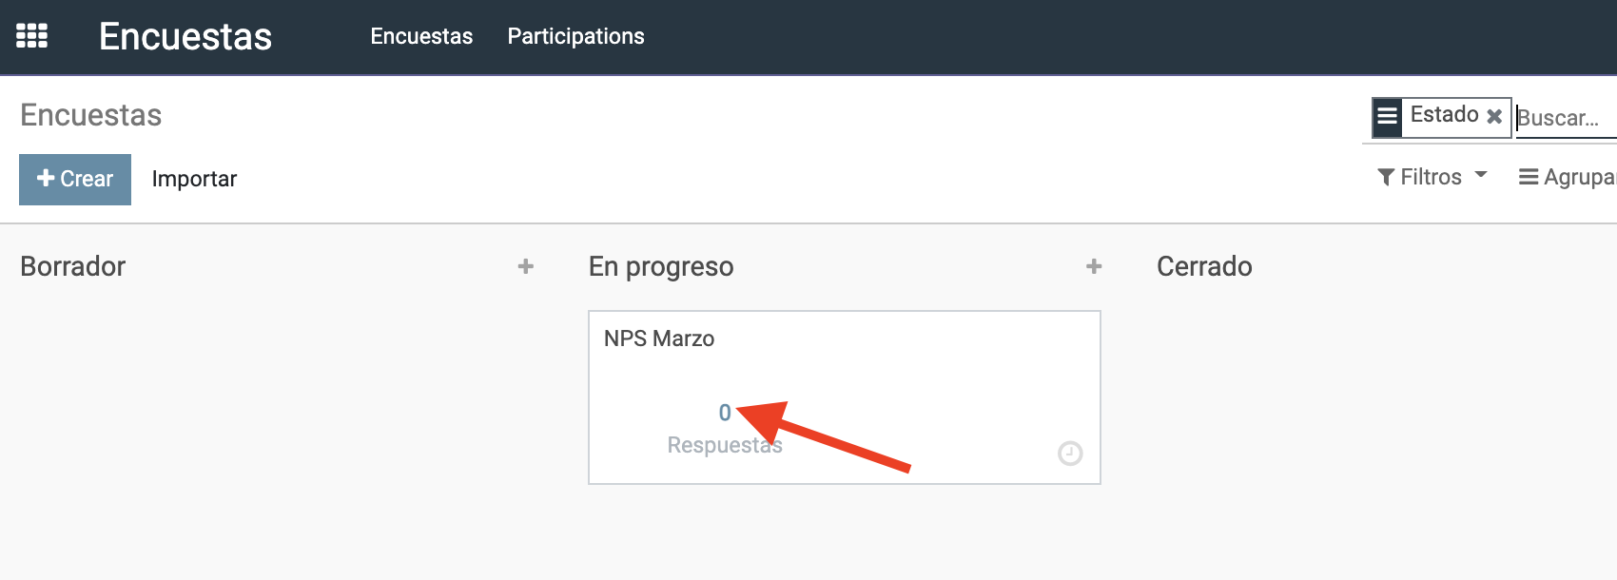
Task: Open the apps grid menu icon
Action: point(31,36)
